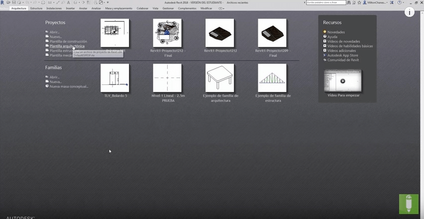Open the TLV_Bolardo 5 family thumbnail

[114, 77]
